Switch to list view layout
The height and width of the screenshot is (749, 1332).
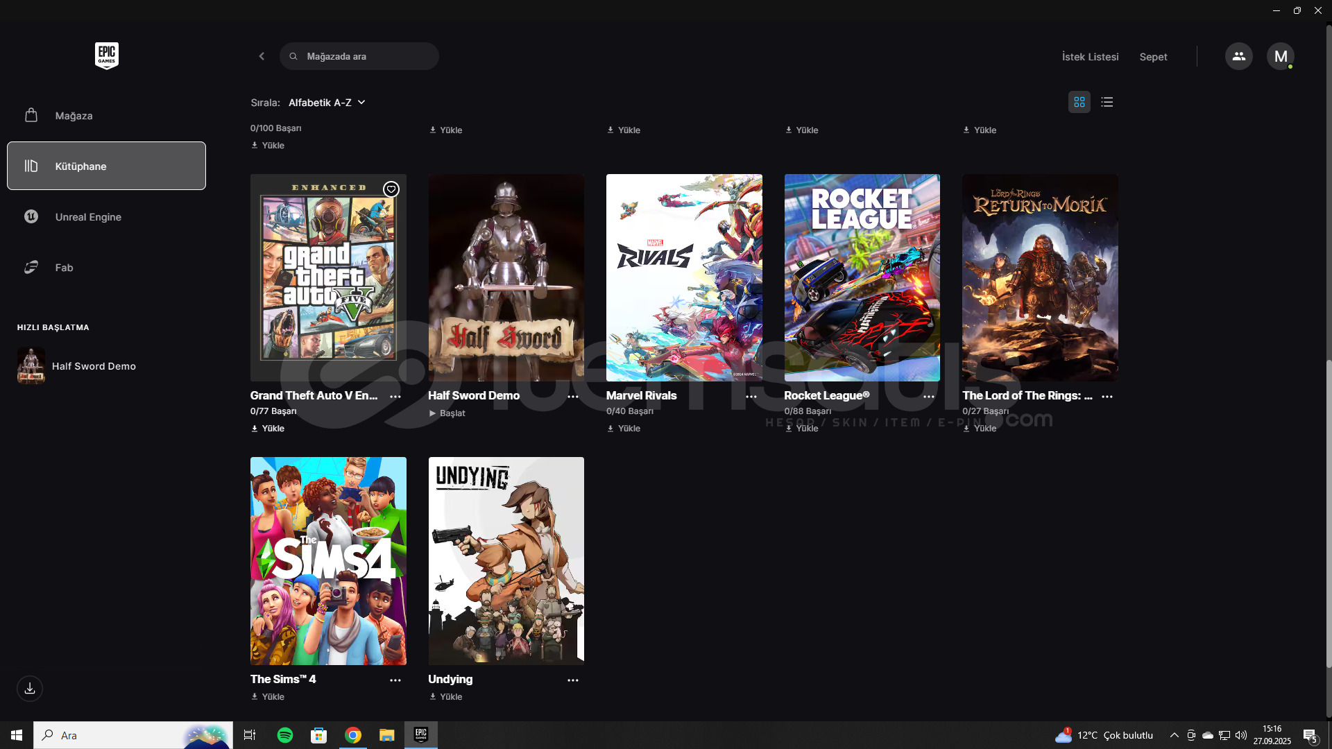tap(1107, 102)
